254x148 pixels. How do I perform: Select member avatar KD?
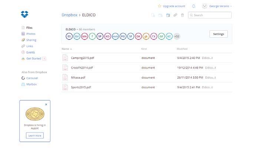[x=108, y=36]
